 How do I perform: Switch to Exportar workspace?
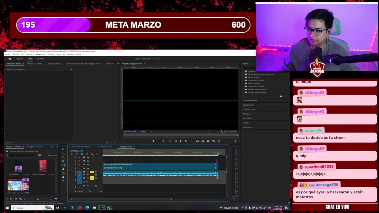click(40, 59)
